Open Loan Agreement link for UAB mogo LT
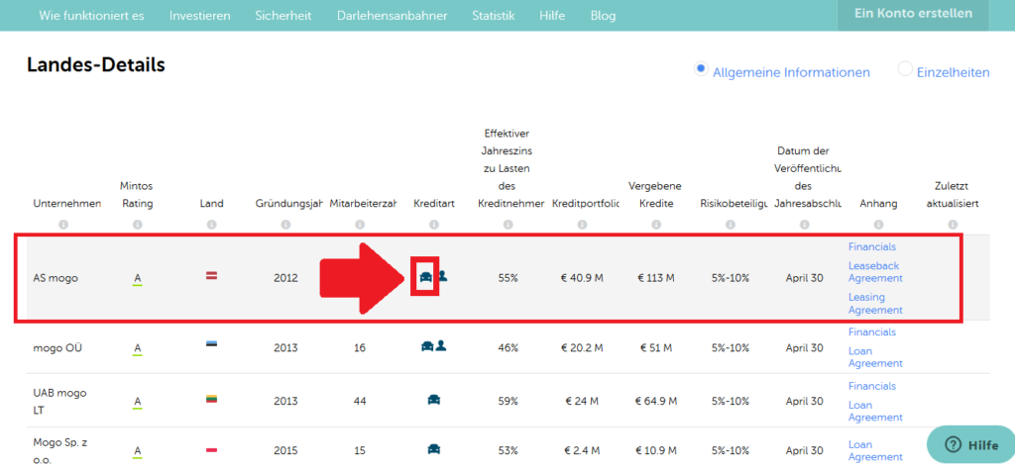 pyautogui.click(x=875, y=412)
